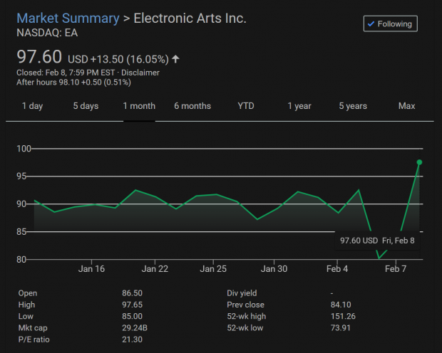Click the Electronic Arts Inc. title
Viewport: 442px width, 353px height.
pos(190,19)
